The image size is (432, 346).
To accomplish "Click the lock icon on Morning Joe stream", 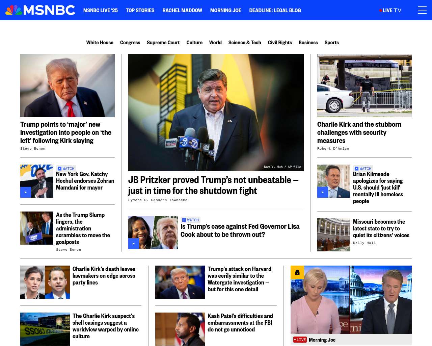I will pos(297,272).
